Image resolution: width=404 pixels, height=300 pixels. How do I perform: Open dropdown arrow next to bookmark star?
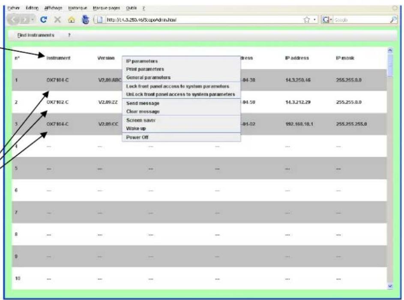point(314,20)
